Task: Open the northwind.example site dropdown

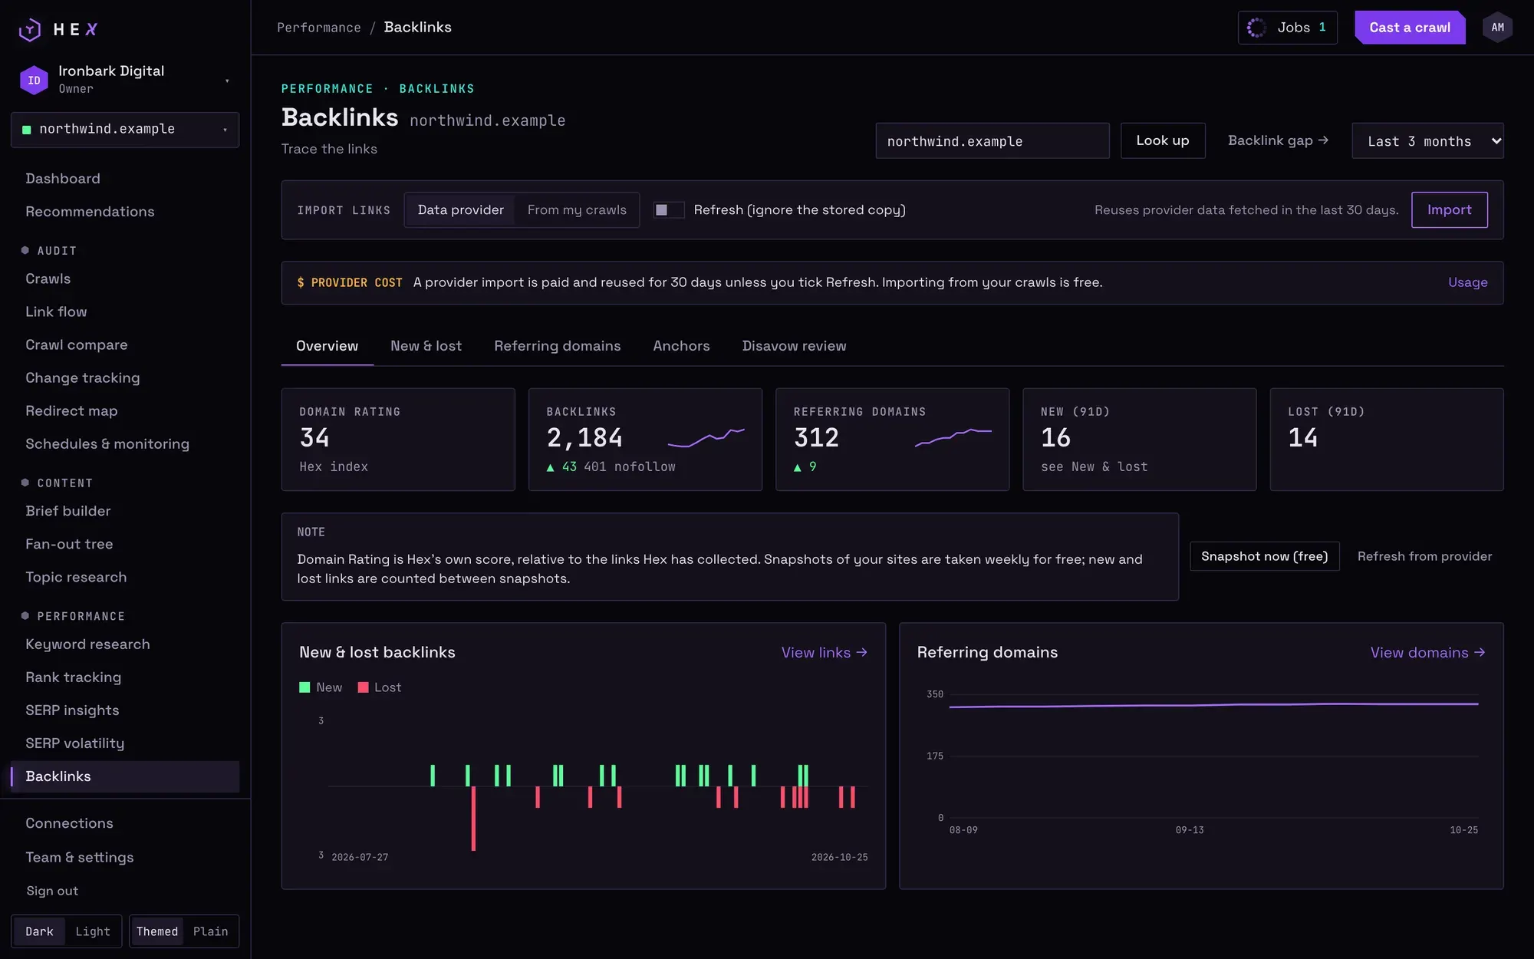Action: pyautogui.click(x=125, y=130)
